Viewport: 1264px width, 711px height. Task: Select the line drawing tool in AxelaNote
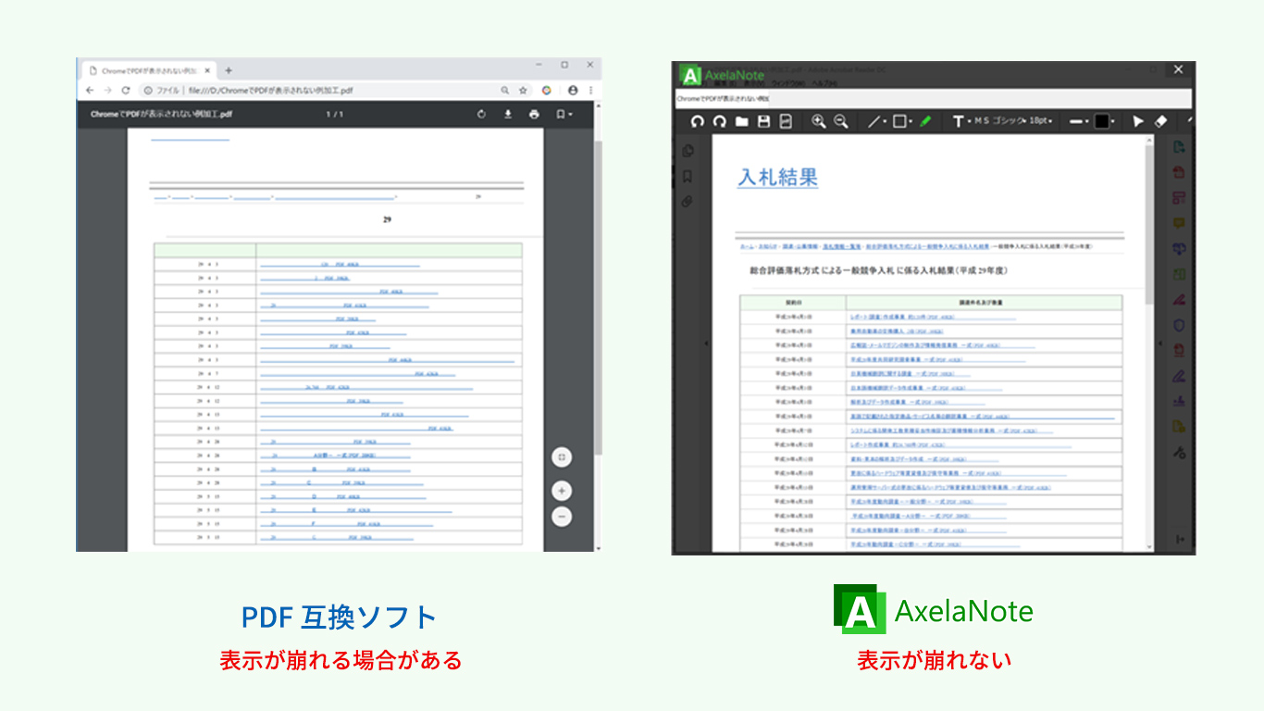pos(874,121)
